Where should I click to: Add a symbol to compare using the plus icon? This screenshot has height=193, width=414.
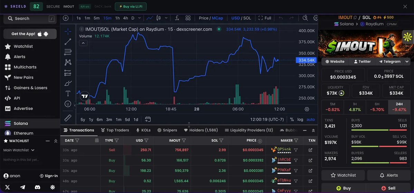click(x=66, y=18)
